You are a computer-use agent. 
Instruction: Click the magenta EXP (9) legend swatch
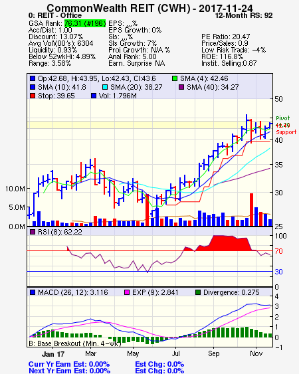127,292
